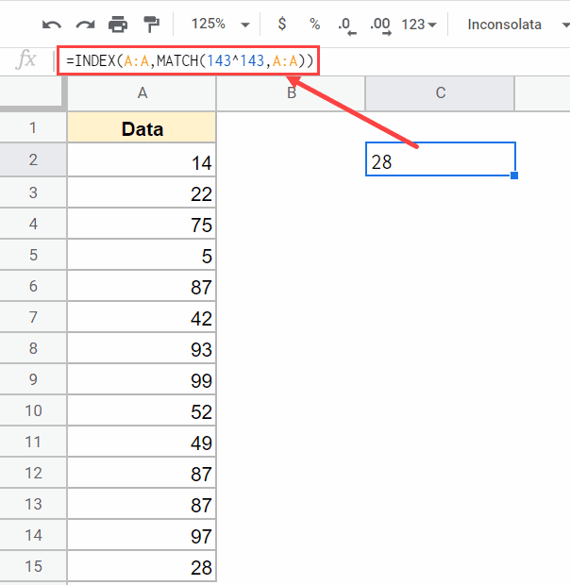The image size is (570, 585).
Task: Select row 5 header
Action: (33, 255)
